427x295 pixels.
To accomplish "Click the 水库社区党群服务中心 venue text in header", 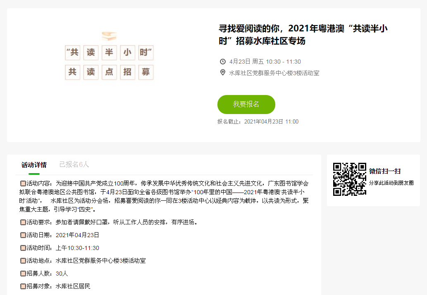I will point(274,73).
